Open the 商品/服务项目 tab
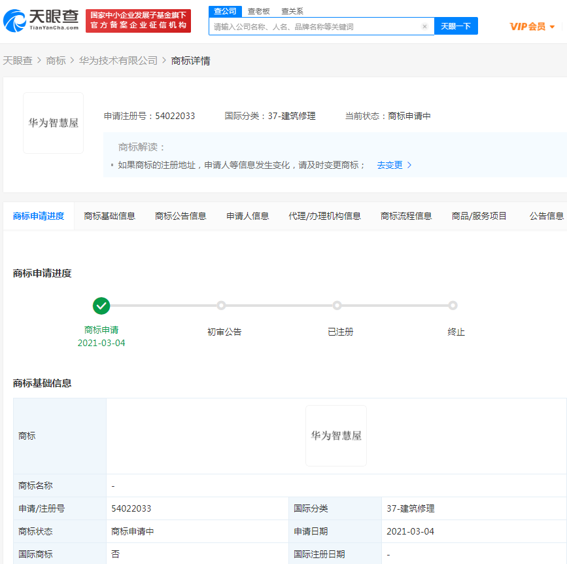Image resolution: width=567 pixels, height=564 pixels. [479, 215]
